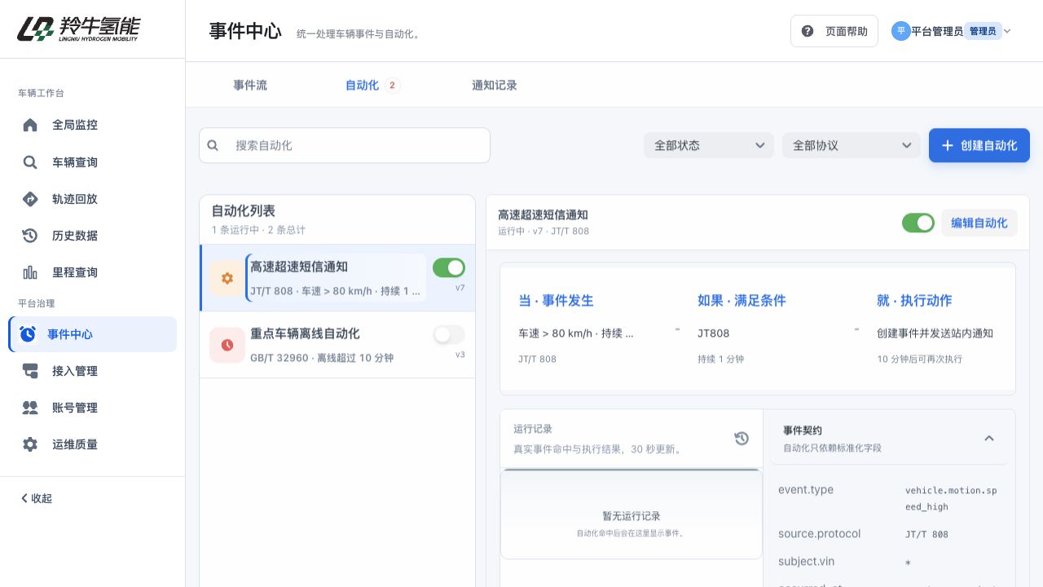Go to 历史数据 menu item
Screen dimensions: 1043x587
[x=92, y=236]
